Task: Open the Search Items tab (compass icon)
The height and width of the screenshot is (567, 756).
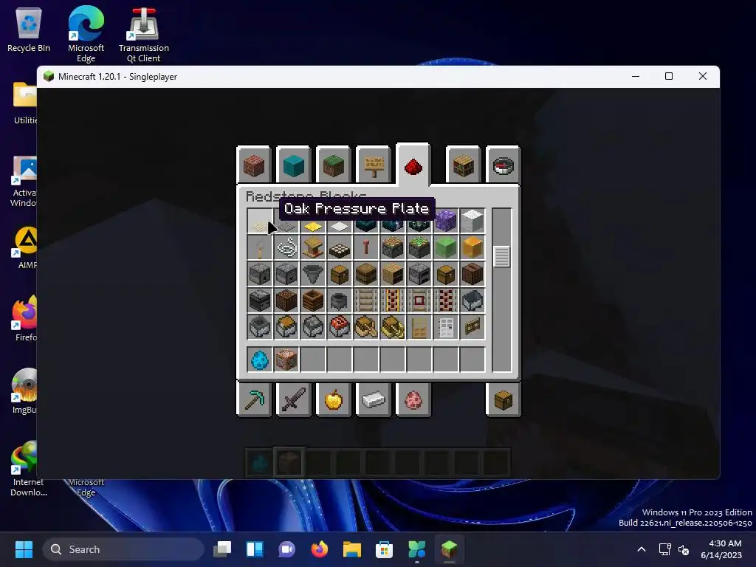Action: point(503,165)
